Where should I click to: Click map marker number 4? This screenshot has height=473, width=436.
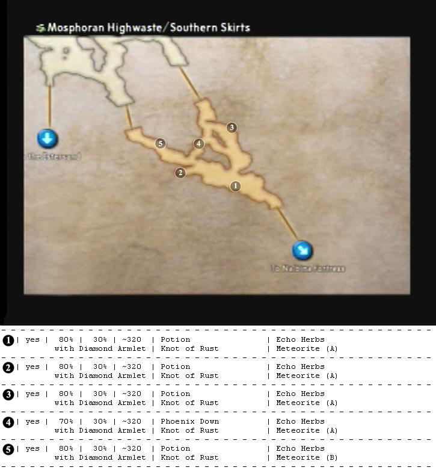click(198, 144)
